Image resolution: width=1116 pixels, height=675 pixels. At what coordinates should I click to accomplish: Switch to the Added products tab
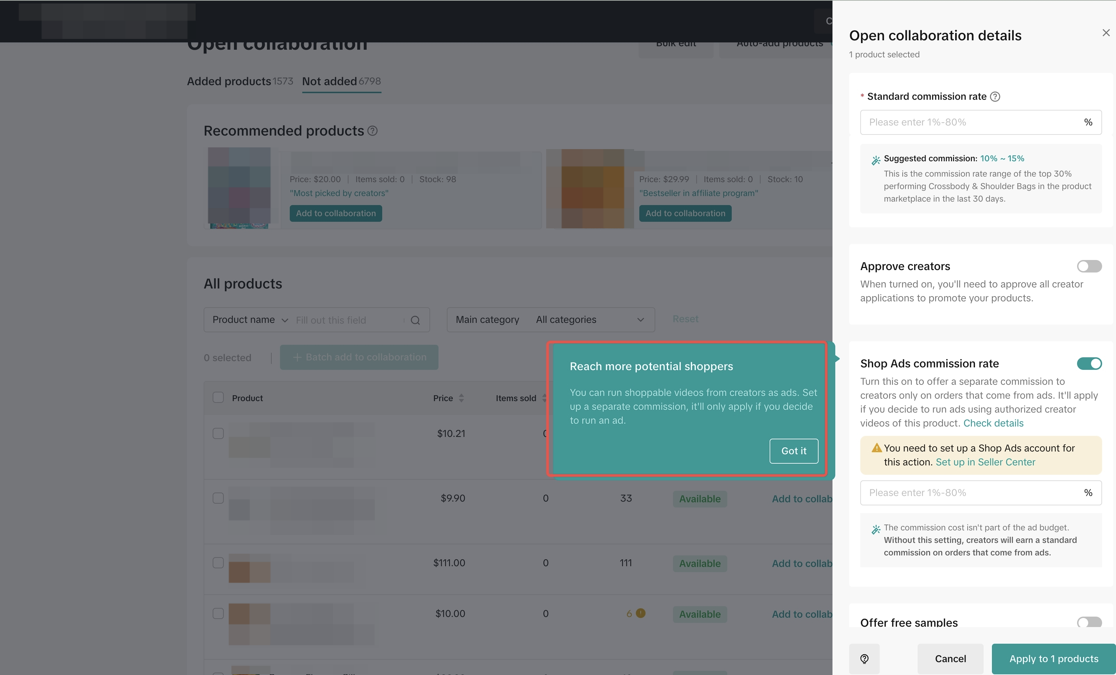[240, 81]
